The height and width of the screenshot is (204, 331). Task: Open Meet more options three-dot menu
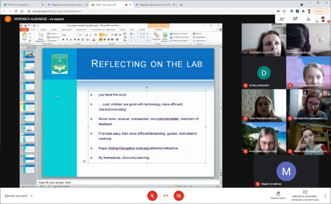pyautogui.click(x=325, y=196)
